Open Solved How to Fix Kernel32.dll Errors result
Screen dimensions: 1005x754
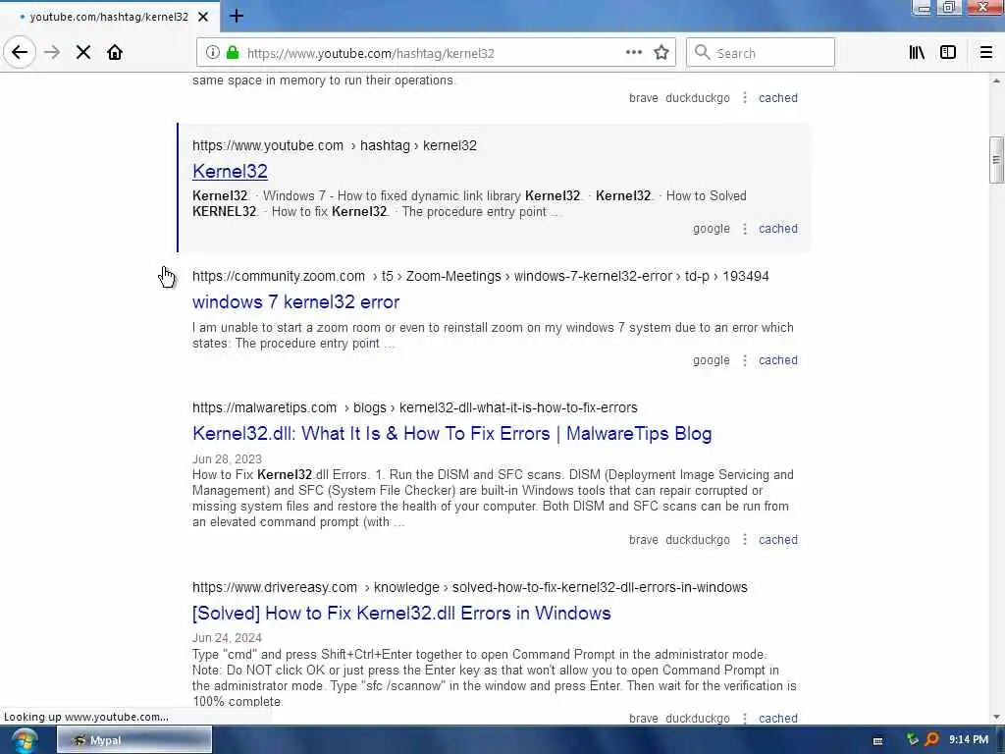click(x=401, y=613)
